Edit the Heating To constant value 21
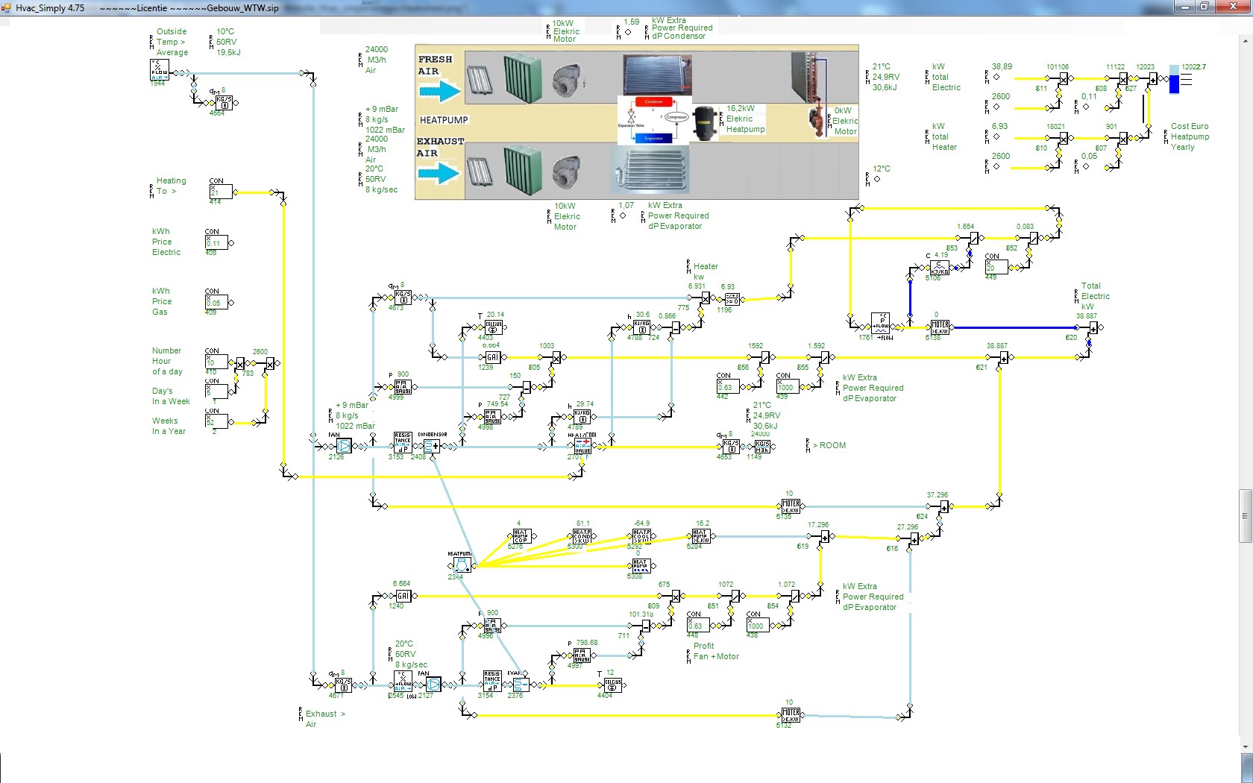The width and height of the screenshot is (1253, 783). [220, 192]
